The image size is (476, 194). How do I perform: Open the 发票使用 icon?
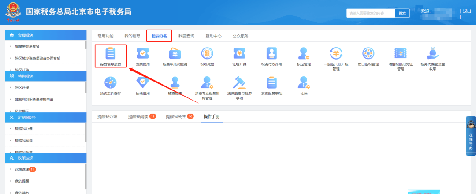coord(143,53)
